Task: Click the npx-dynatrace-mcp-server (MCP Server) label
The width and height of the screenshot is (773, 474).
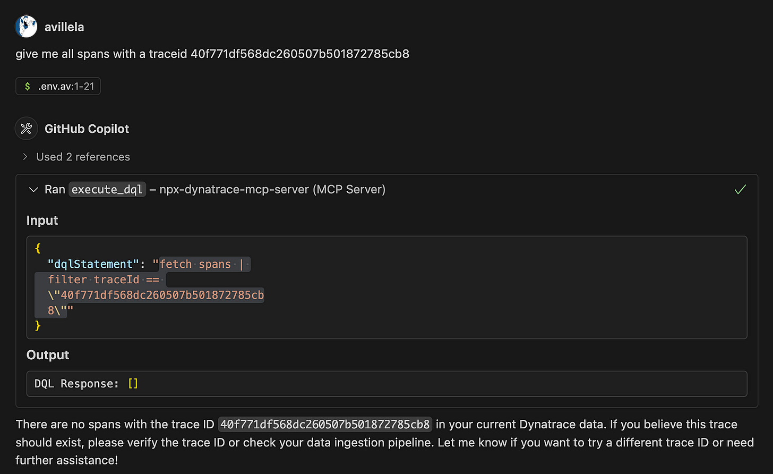Action: click(272, 190)
